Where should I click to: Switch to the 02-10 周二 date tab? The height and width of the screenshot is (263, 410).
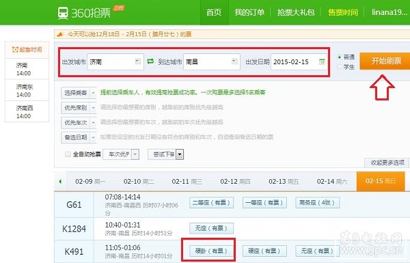(139, 181)
